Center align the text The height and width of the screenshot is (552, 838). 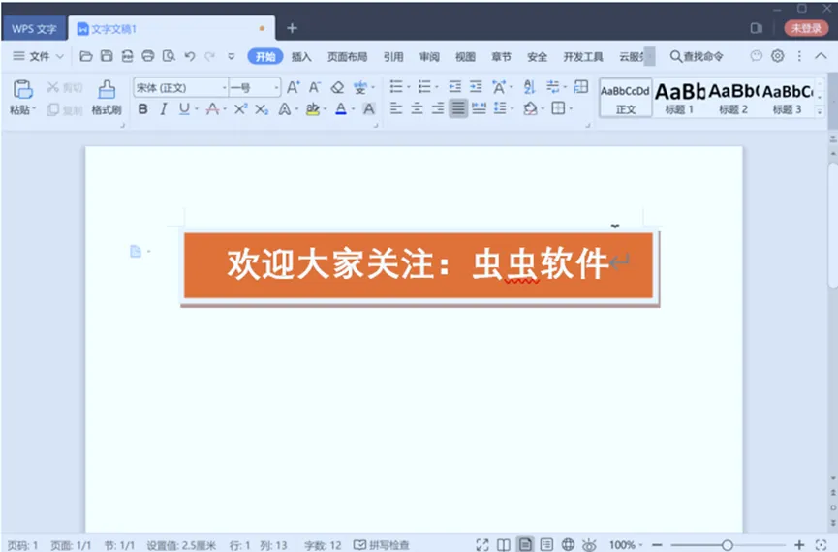(x=417, y=108)
